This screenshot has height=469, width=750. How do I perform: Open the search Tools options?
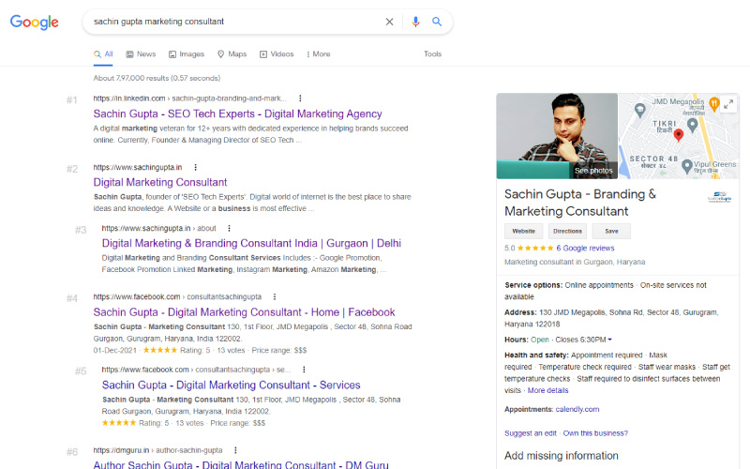(x=432, y=54)
